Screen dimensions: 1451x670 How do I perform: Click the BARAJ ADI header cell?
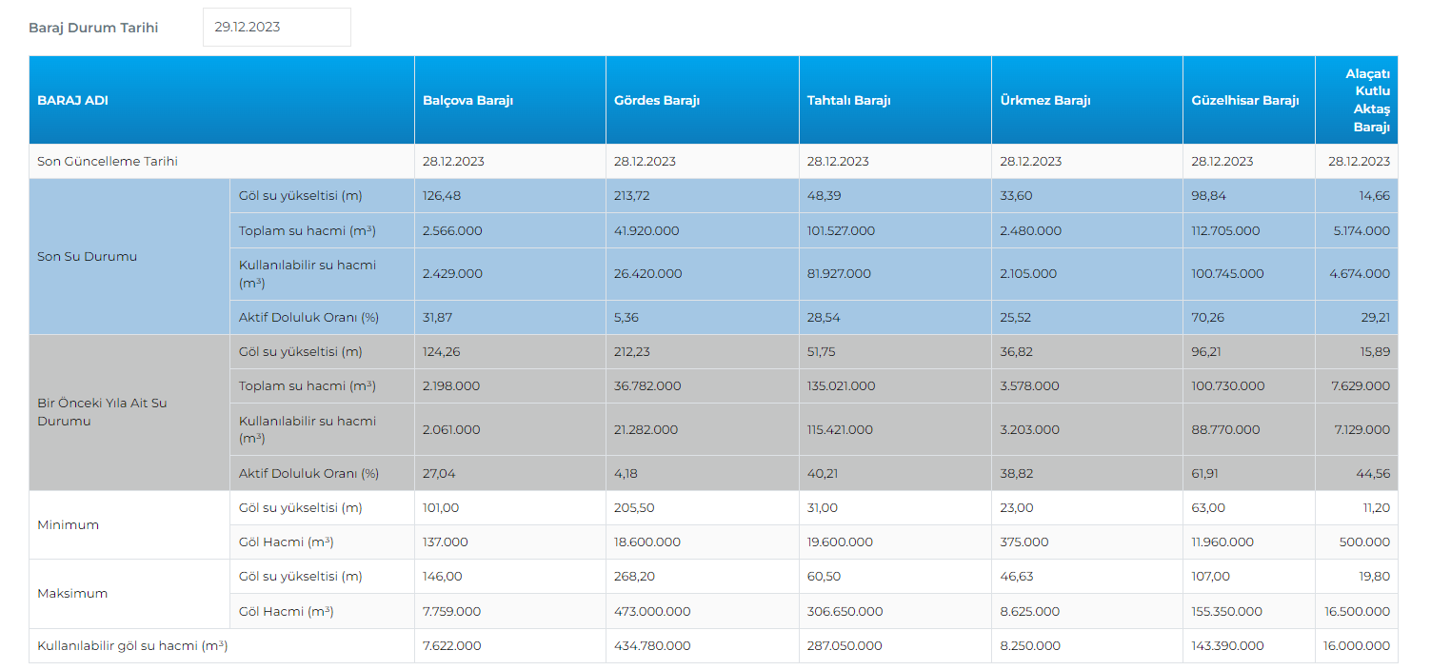tap(72, 101)
